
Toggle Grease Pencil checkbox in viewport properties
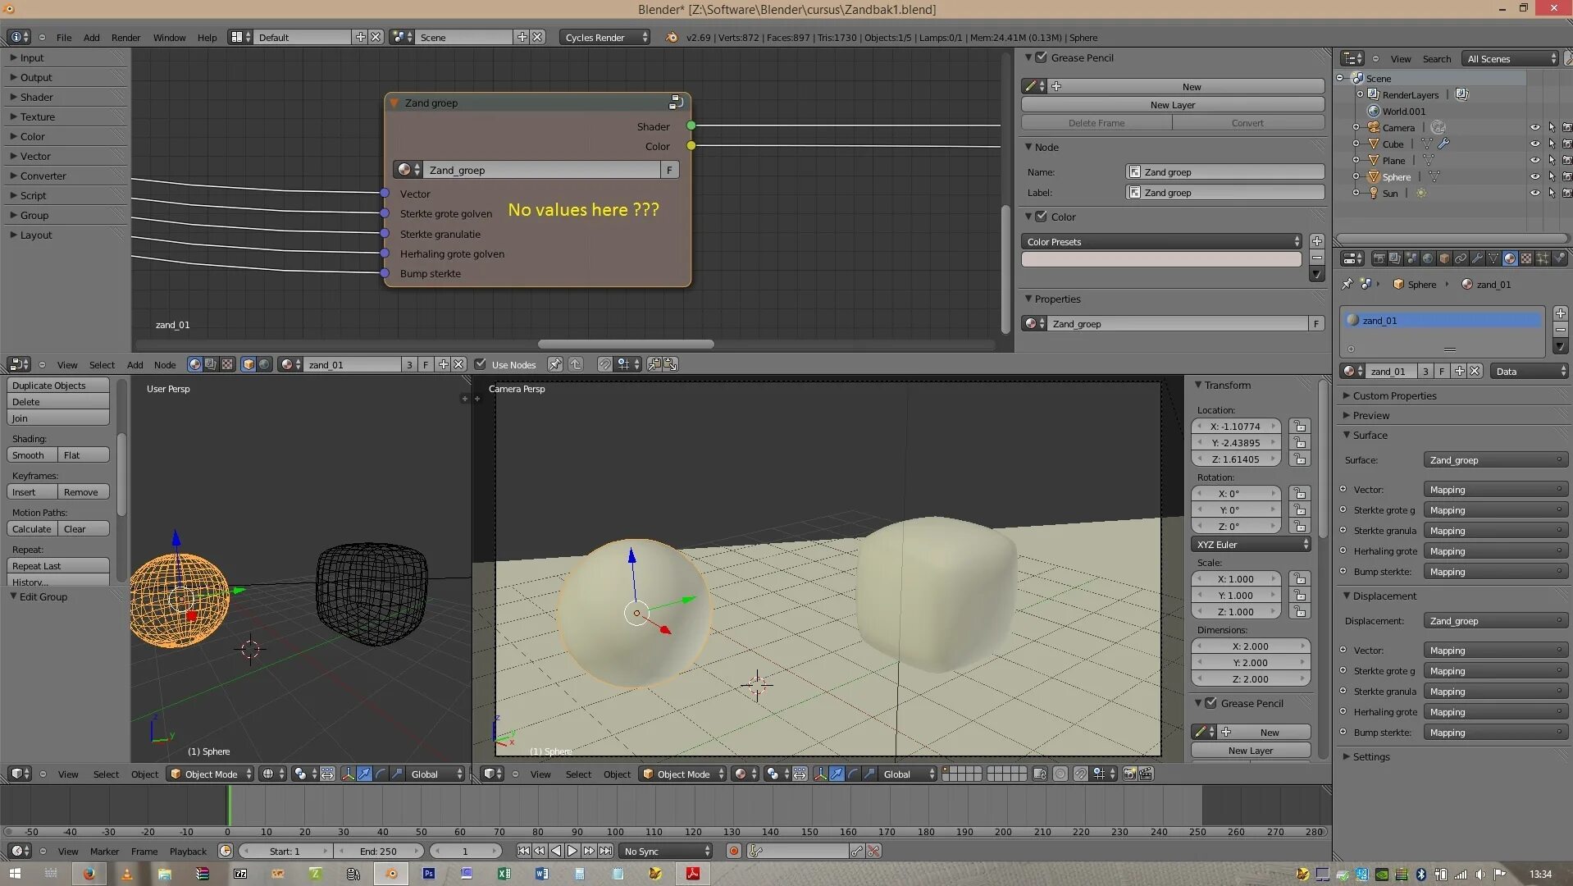tap(1211, 703)
